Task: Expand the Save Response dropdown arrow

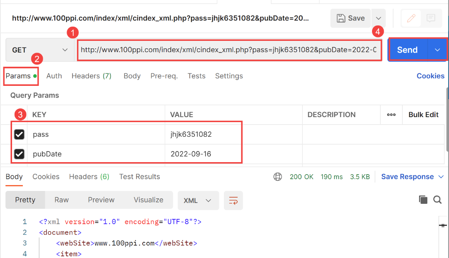Action: 441,177
